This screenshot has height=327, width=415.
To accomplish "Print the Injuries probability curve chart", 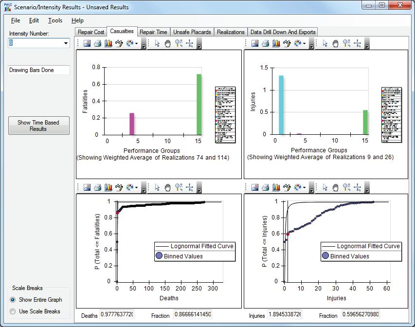I will tap(265, 187).
